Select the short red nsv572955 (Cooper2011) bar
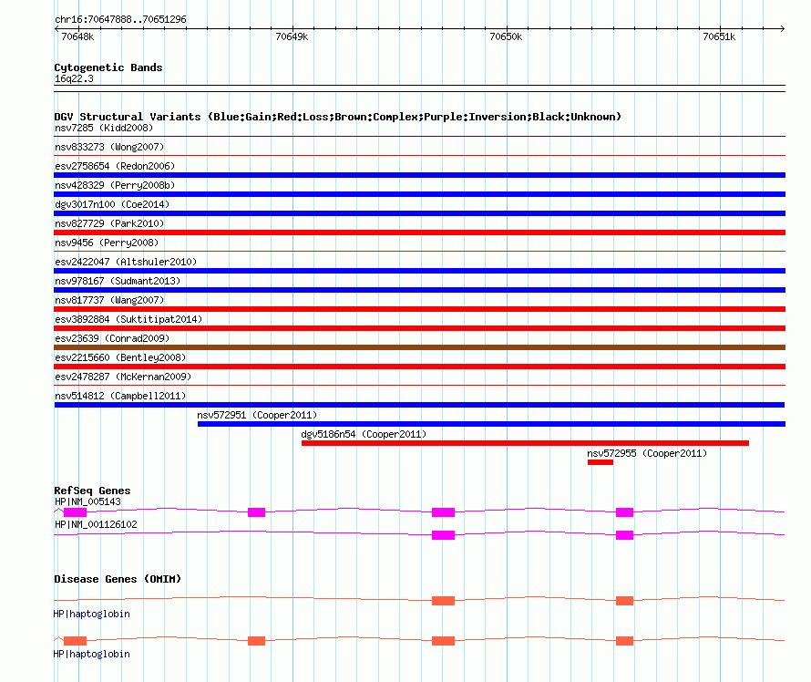The width and height of the screenshot is (811, 682). tap(601, 462)
